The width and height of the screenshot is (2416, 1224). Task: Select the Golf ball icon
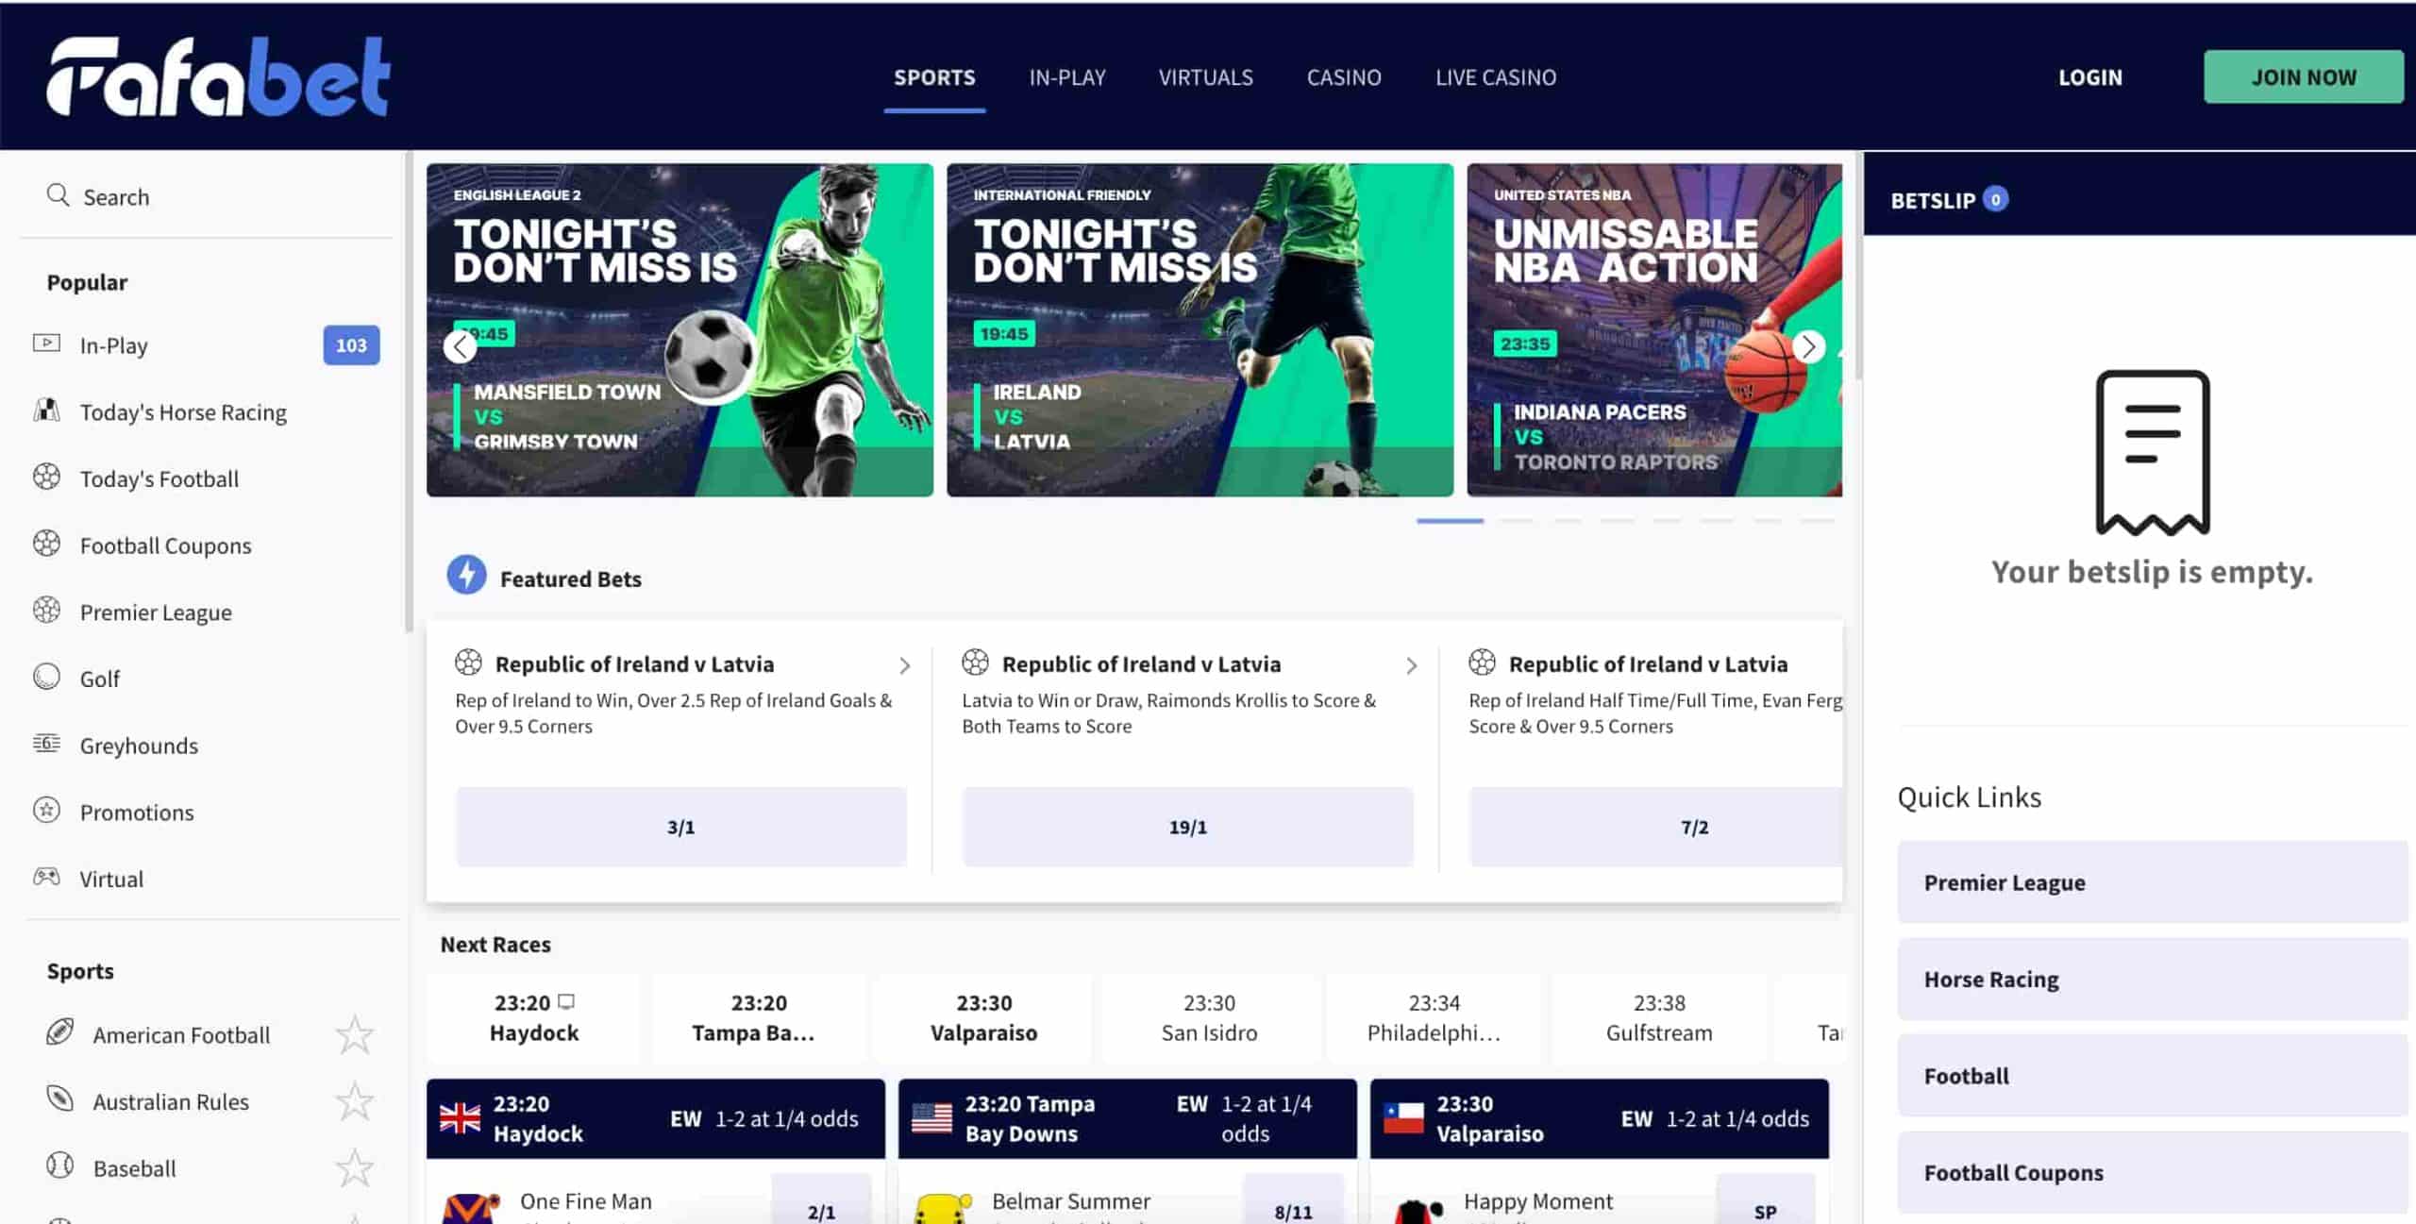(46, 677)
